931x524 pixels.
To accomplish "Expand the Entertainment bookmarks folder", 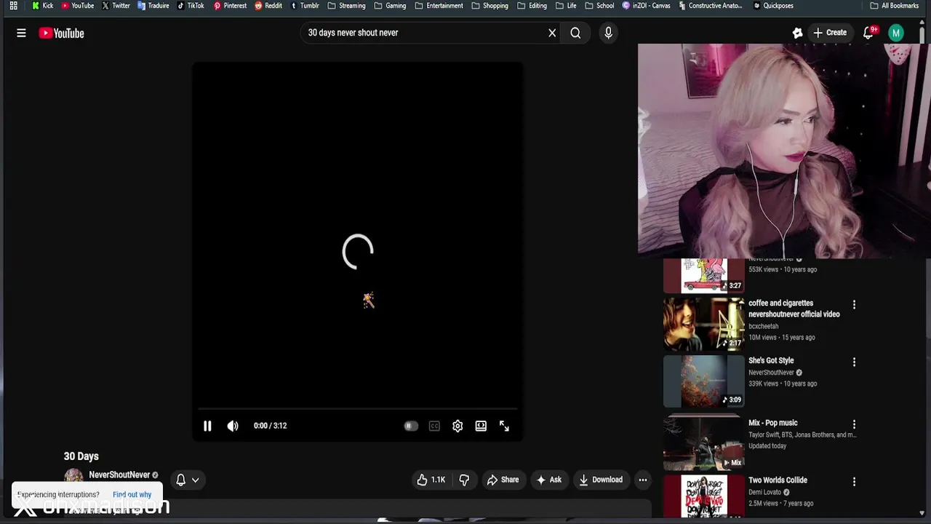I will [439, 6].
